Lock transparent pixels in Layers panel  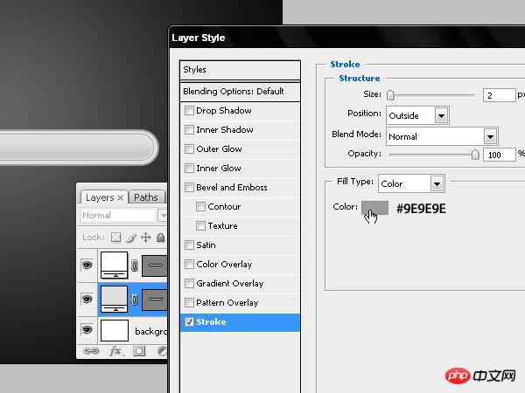(115, 238)
